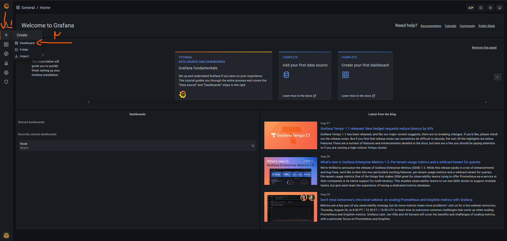Click the Starred dashboards heading
The height and width of the screenshot is (241, 507).
(x=31, y=122)
